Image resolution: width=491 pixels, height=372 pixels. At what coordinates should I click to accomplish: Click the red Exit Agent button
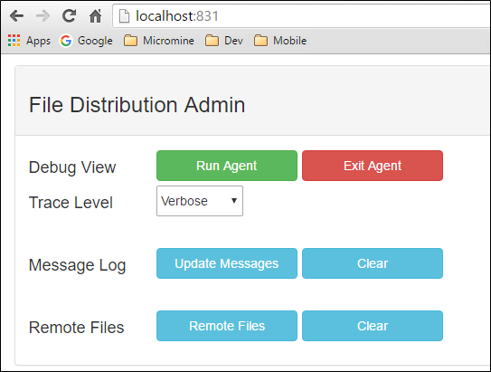373,166
